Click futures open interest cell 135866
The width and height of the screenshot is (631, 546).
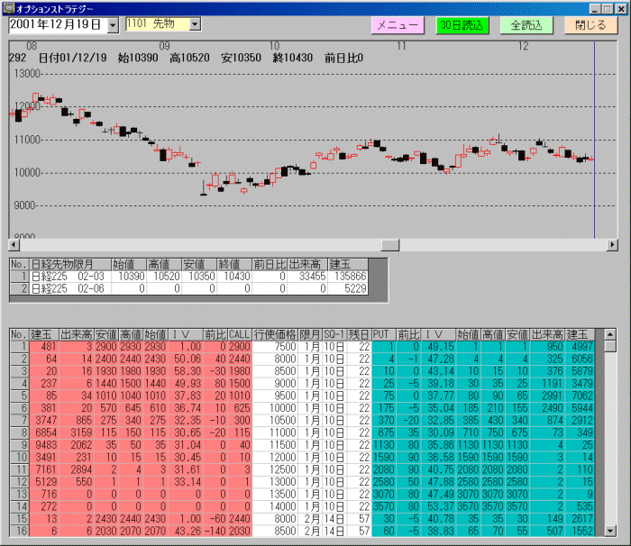click(x=348, y=277)
